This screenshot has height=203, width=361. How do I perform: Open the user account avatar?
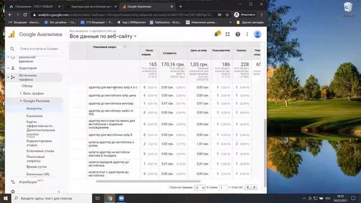[x=257, y=34]
